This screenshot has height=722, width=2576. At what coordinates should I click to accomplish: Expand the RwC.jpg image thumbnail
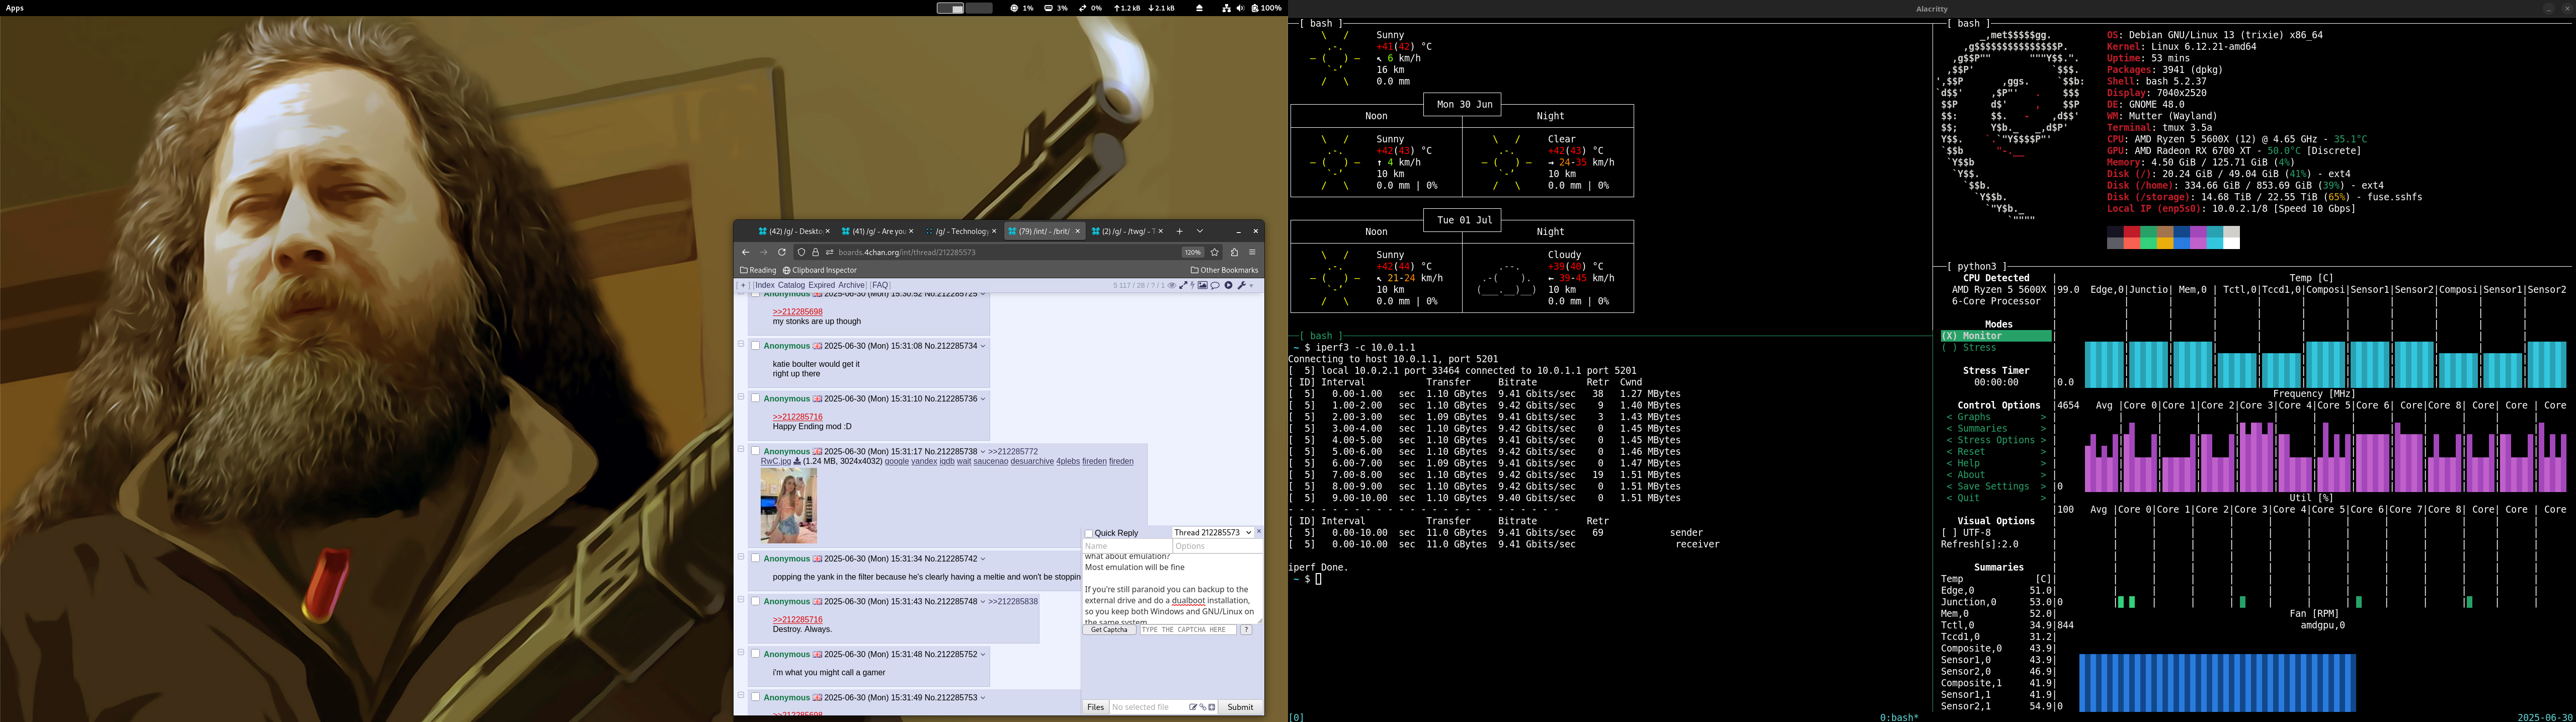(x=788, y=505)
